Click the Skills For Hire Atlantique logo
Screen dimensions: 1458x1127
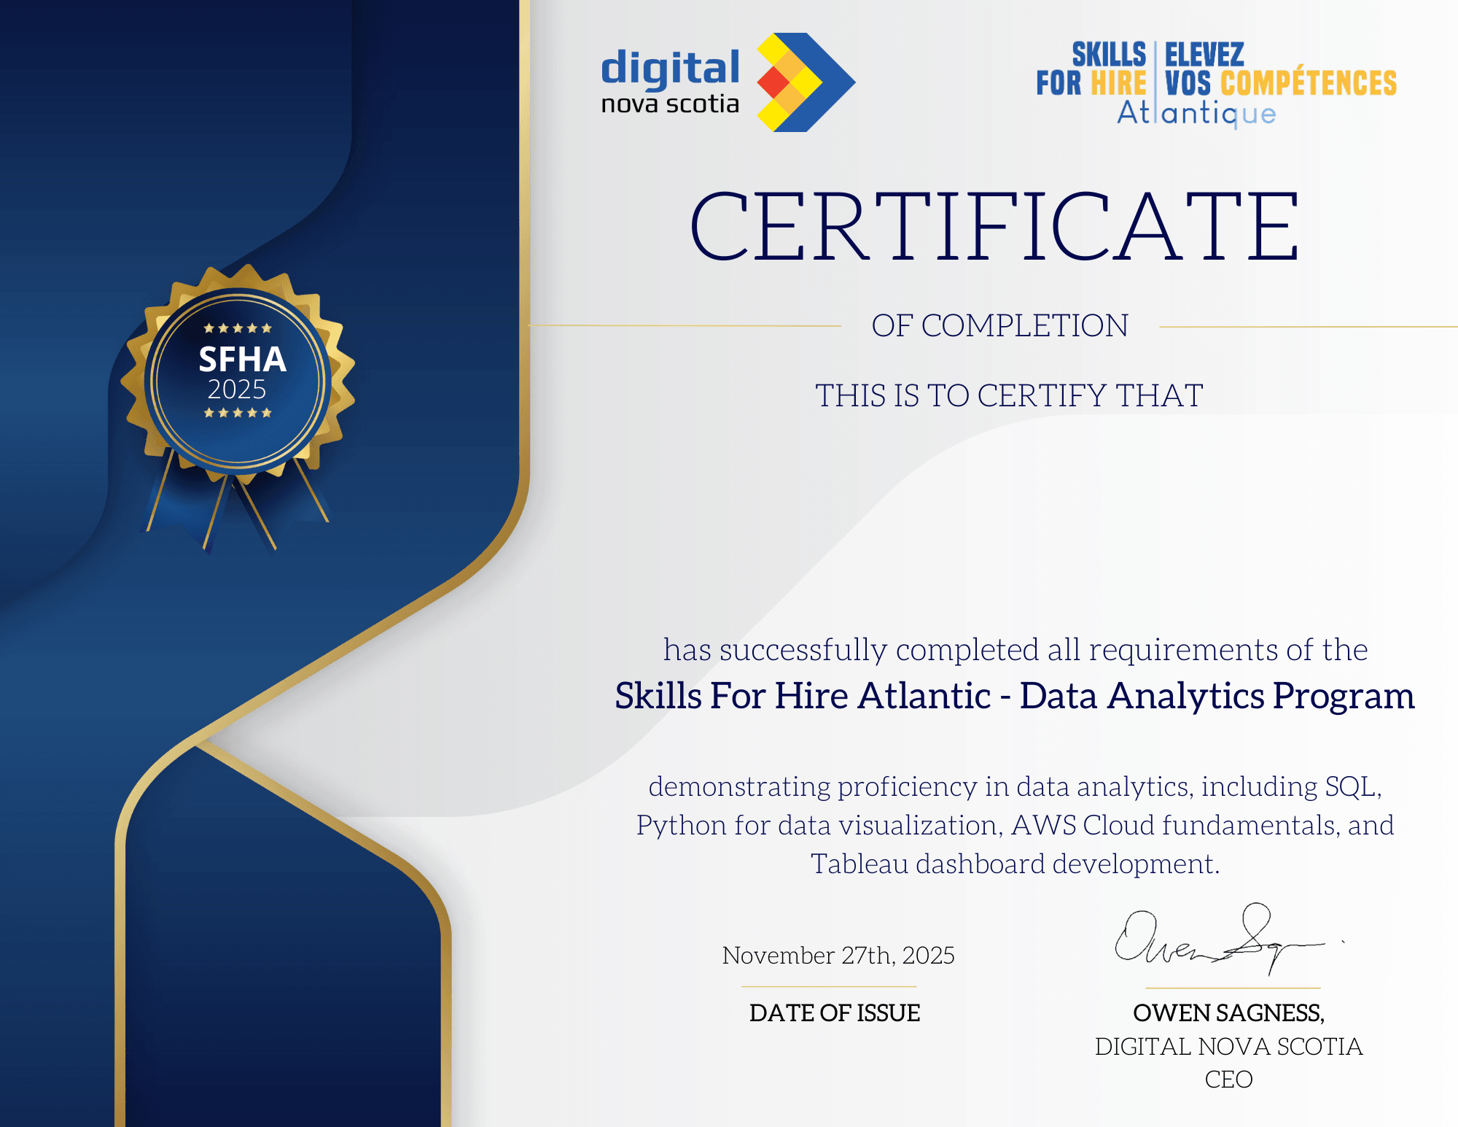1217,84
